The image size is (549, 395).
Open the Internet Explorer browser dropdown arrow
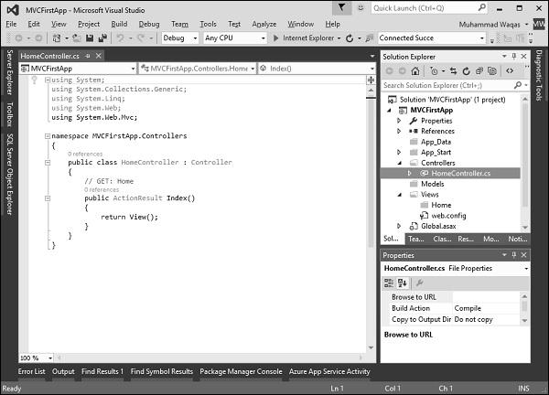coord(339,38)
